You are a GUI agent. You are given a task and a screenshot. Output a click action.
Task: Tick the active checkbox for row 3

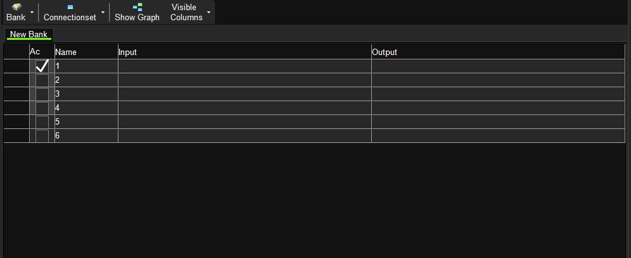click(42, 94)
